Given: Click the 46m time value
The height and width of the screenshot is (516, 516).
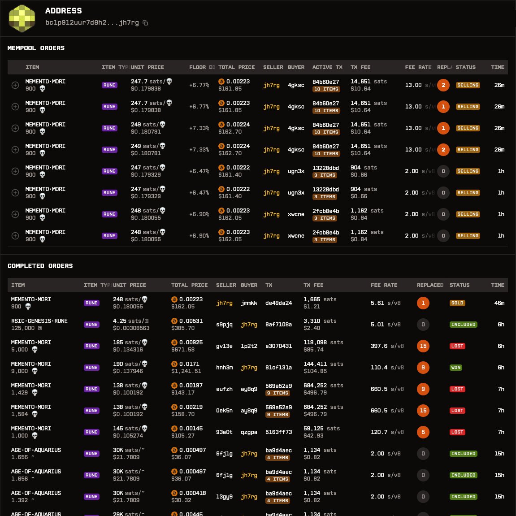Looking at the screenshot, I should 499,303.
